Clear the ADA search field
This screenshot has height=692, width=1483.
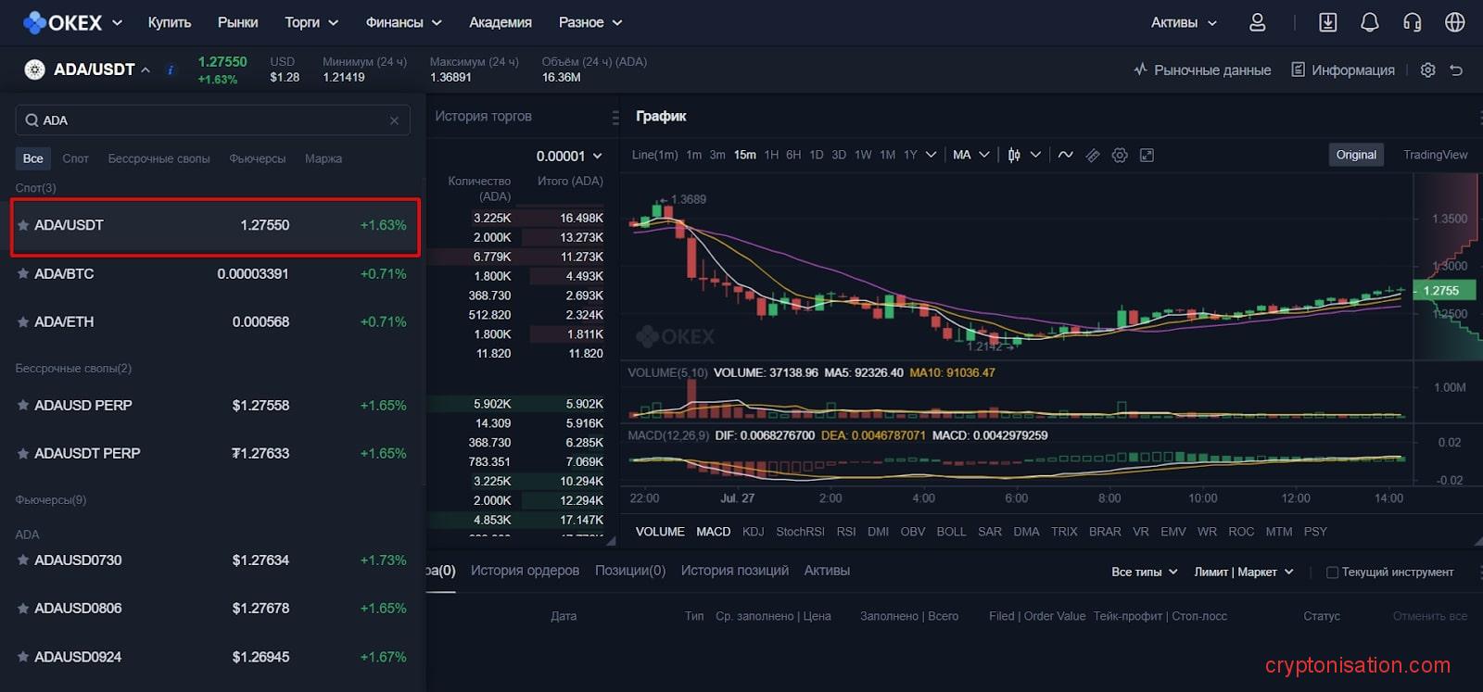click(x=394, y=120)
